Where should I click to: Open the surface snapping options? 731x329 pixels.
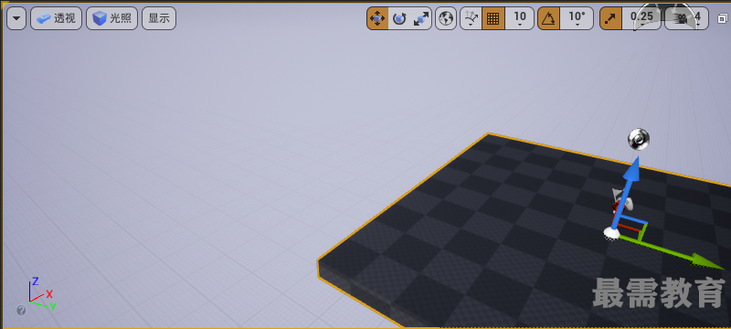pos(471,18)
